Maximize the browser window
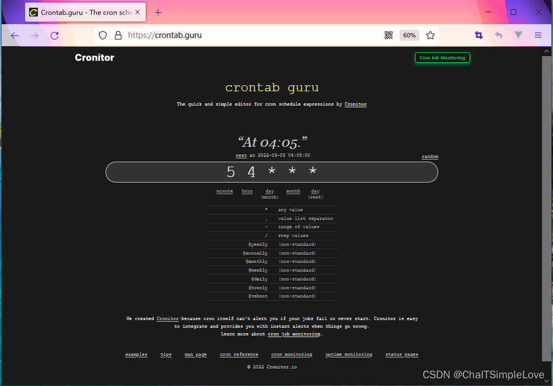This screenshot has height=386, width=553. 513,12
